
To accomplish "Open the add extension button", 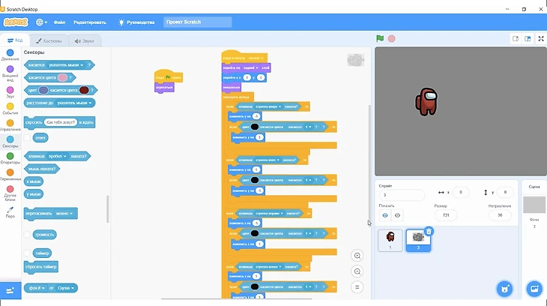I will (10, 291).
